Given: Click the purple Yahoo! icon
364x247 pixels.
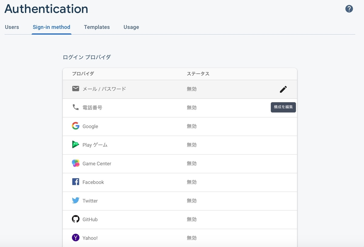Looking at the screenshot, I should click(76, 238).
